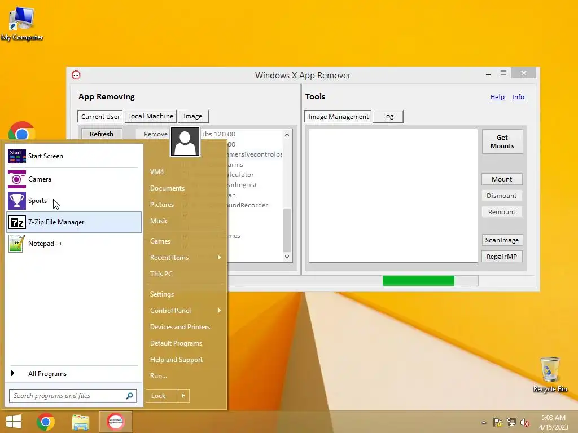The height and width of the screenshot is (433, 578).
Task: Open File Explorer from taskbar
Action: coord(80,422)
